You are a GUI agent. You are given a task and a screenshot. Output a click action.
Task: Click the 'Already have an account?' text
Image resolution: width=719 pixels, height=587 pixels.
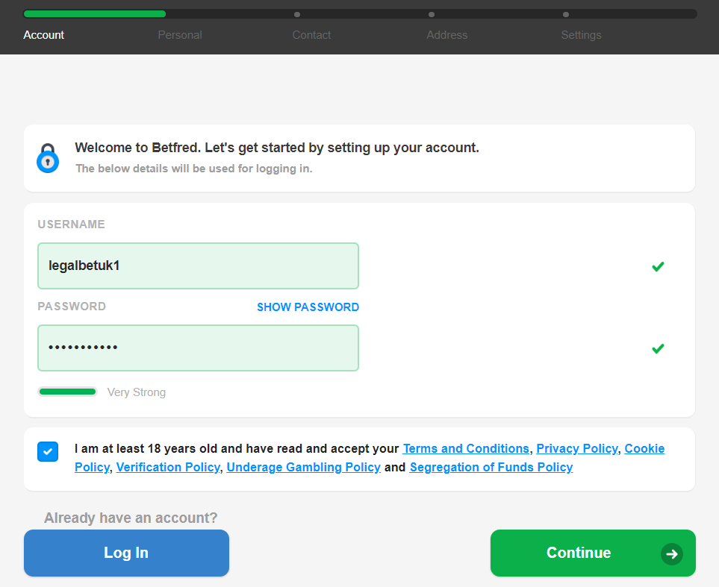(x=131, y=518)
